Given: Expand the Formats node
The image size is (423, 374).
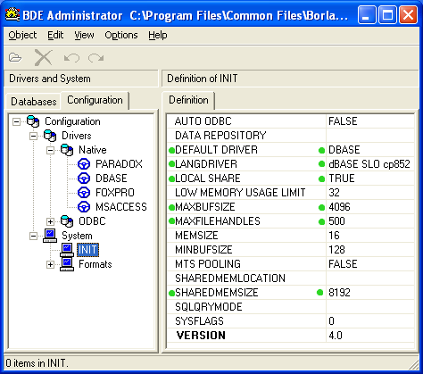Looking at the screenshot, I should tap(50, 264).
